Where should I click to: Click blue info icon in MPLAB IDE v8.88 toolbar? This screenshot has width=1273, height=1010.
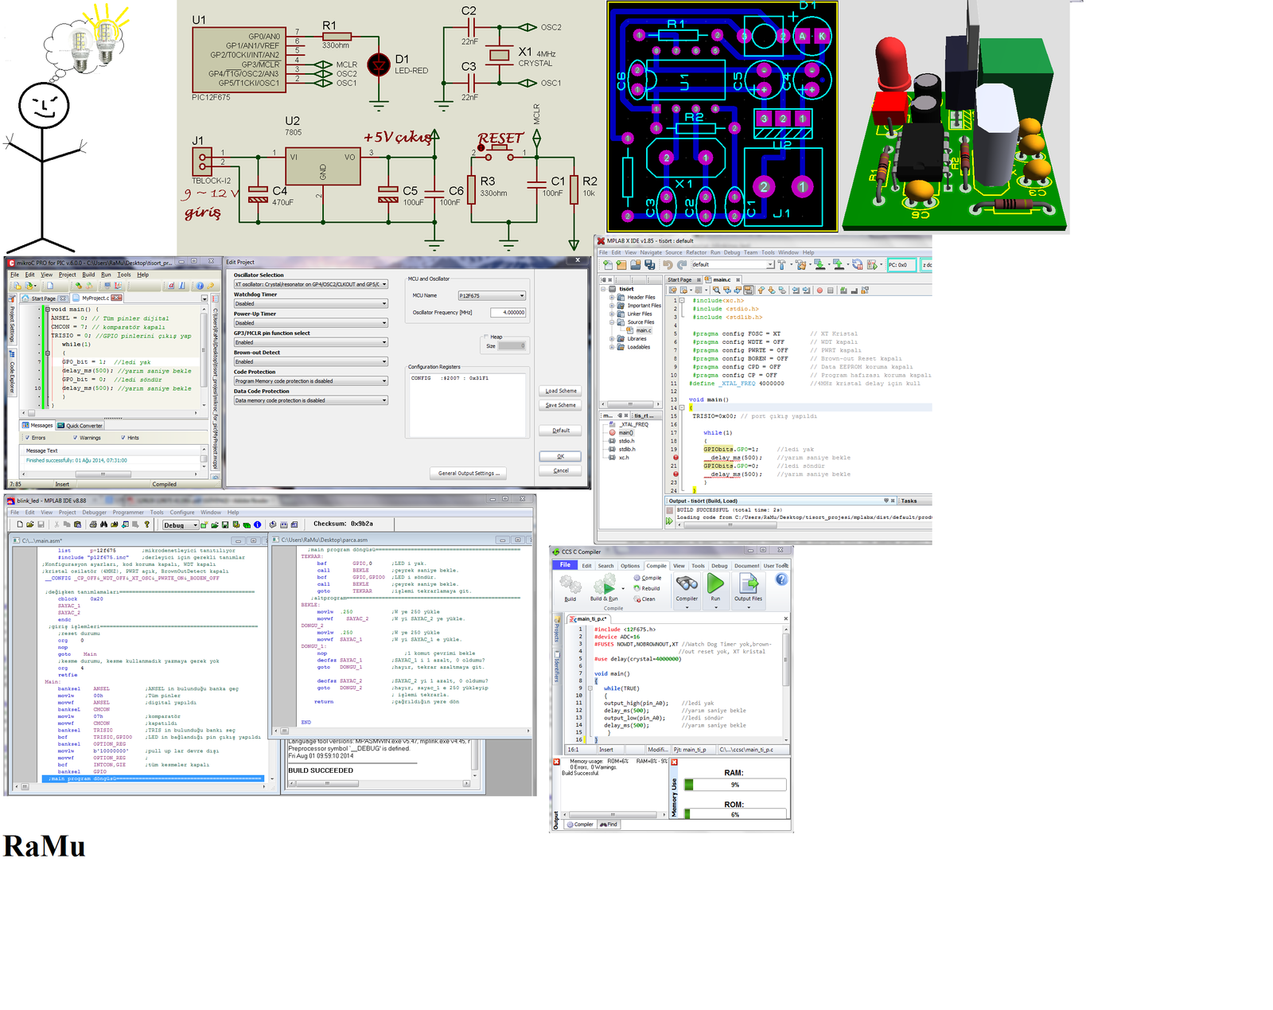[x=257, y=524]
